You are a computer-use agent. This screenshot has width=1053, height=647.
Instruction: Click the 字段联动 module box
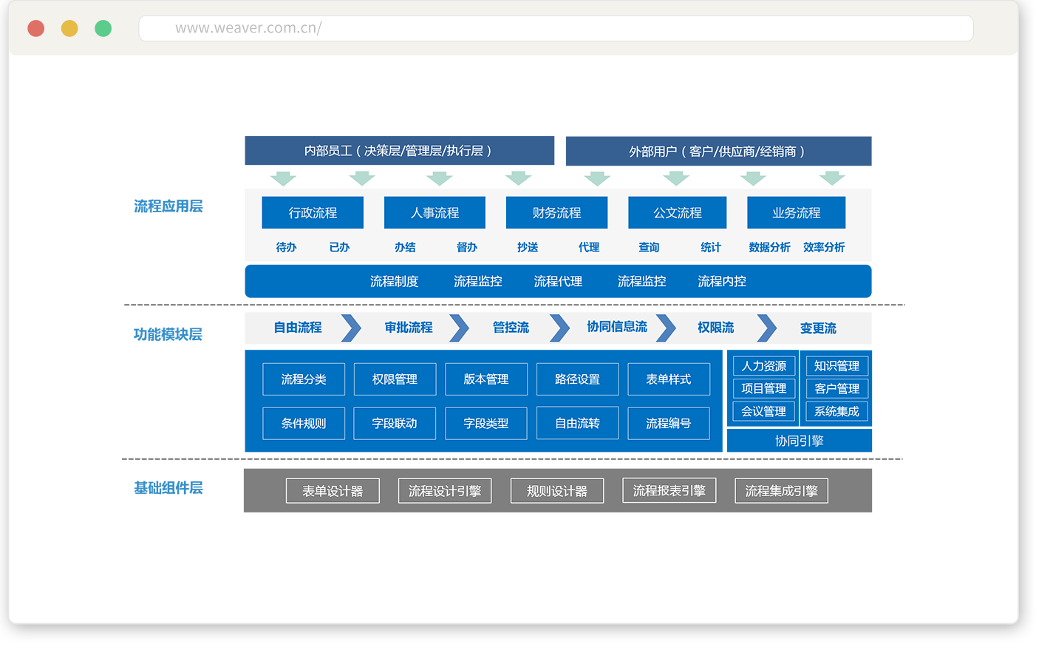coord(395,424)
